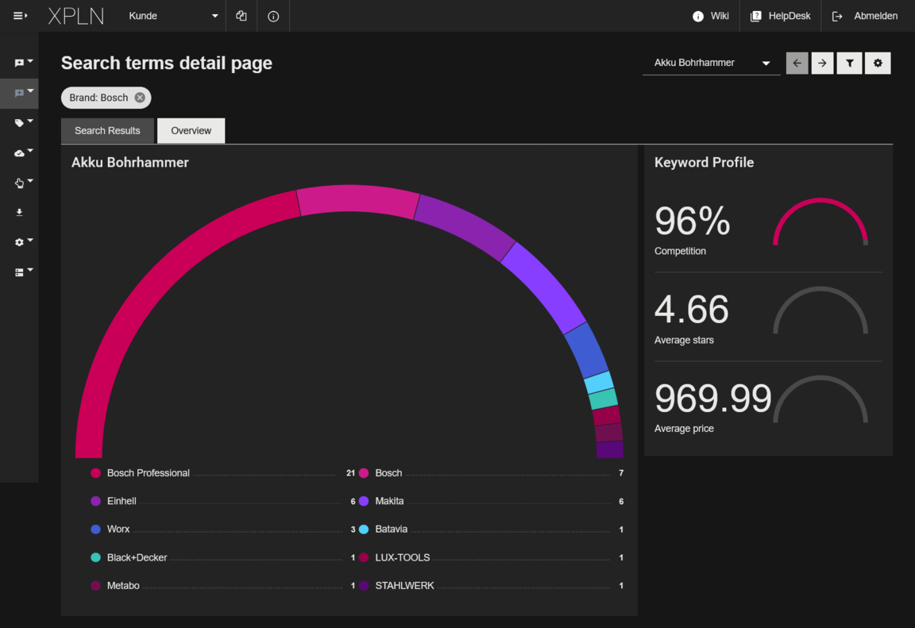Click the Bosch Professional count 21

tap(350, 473)
